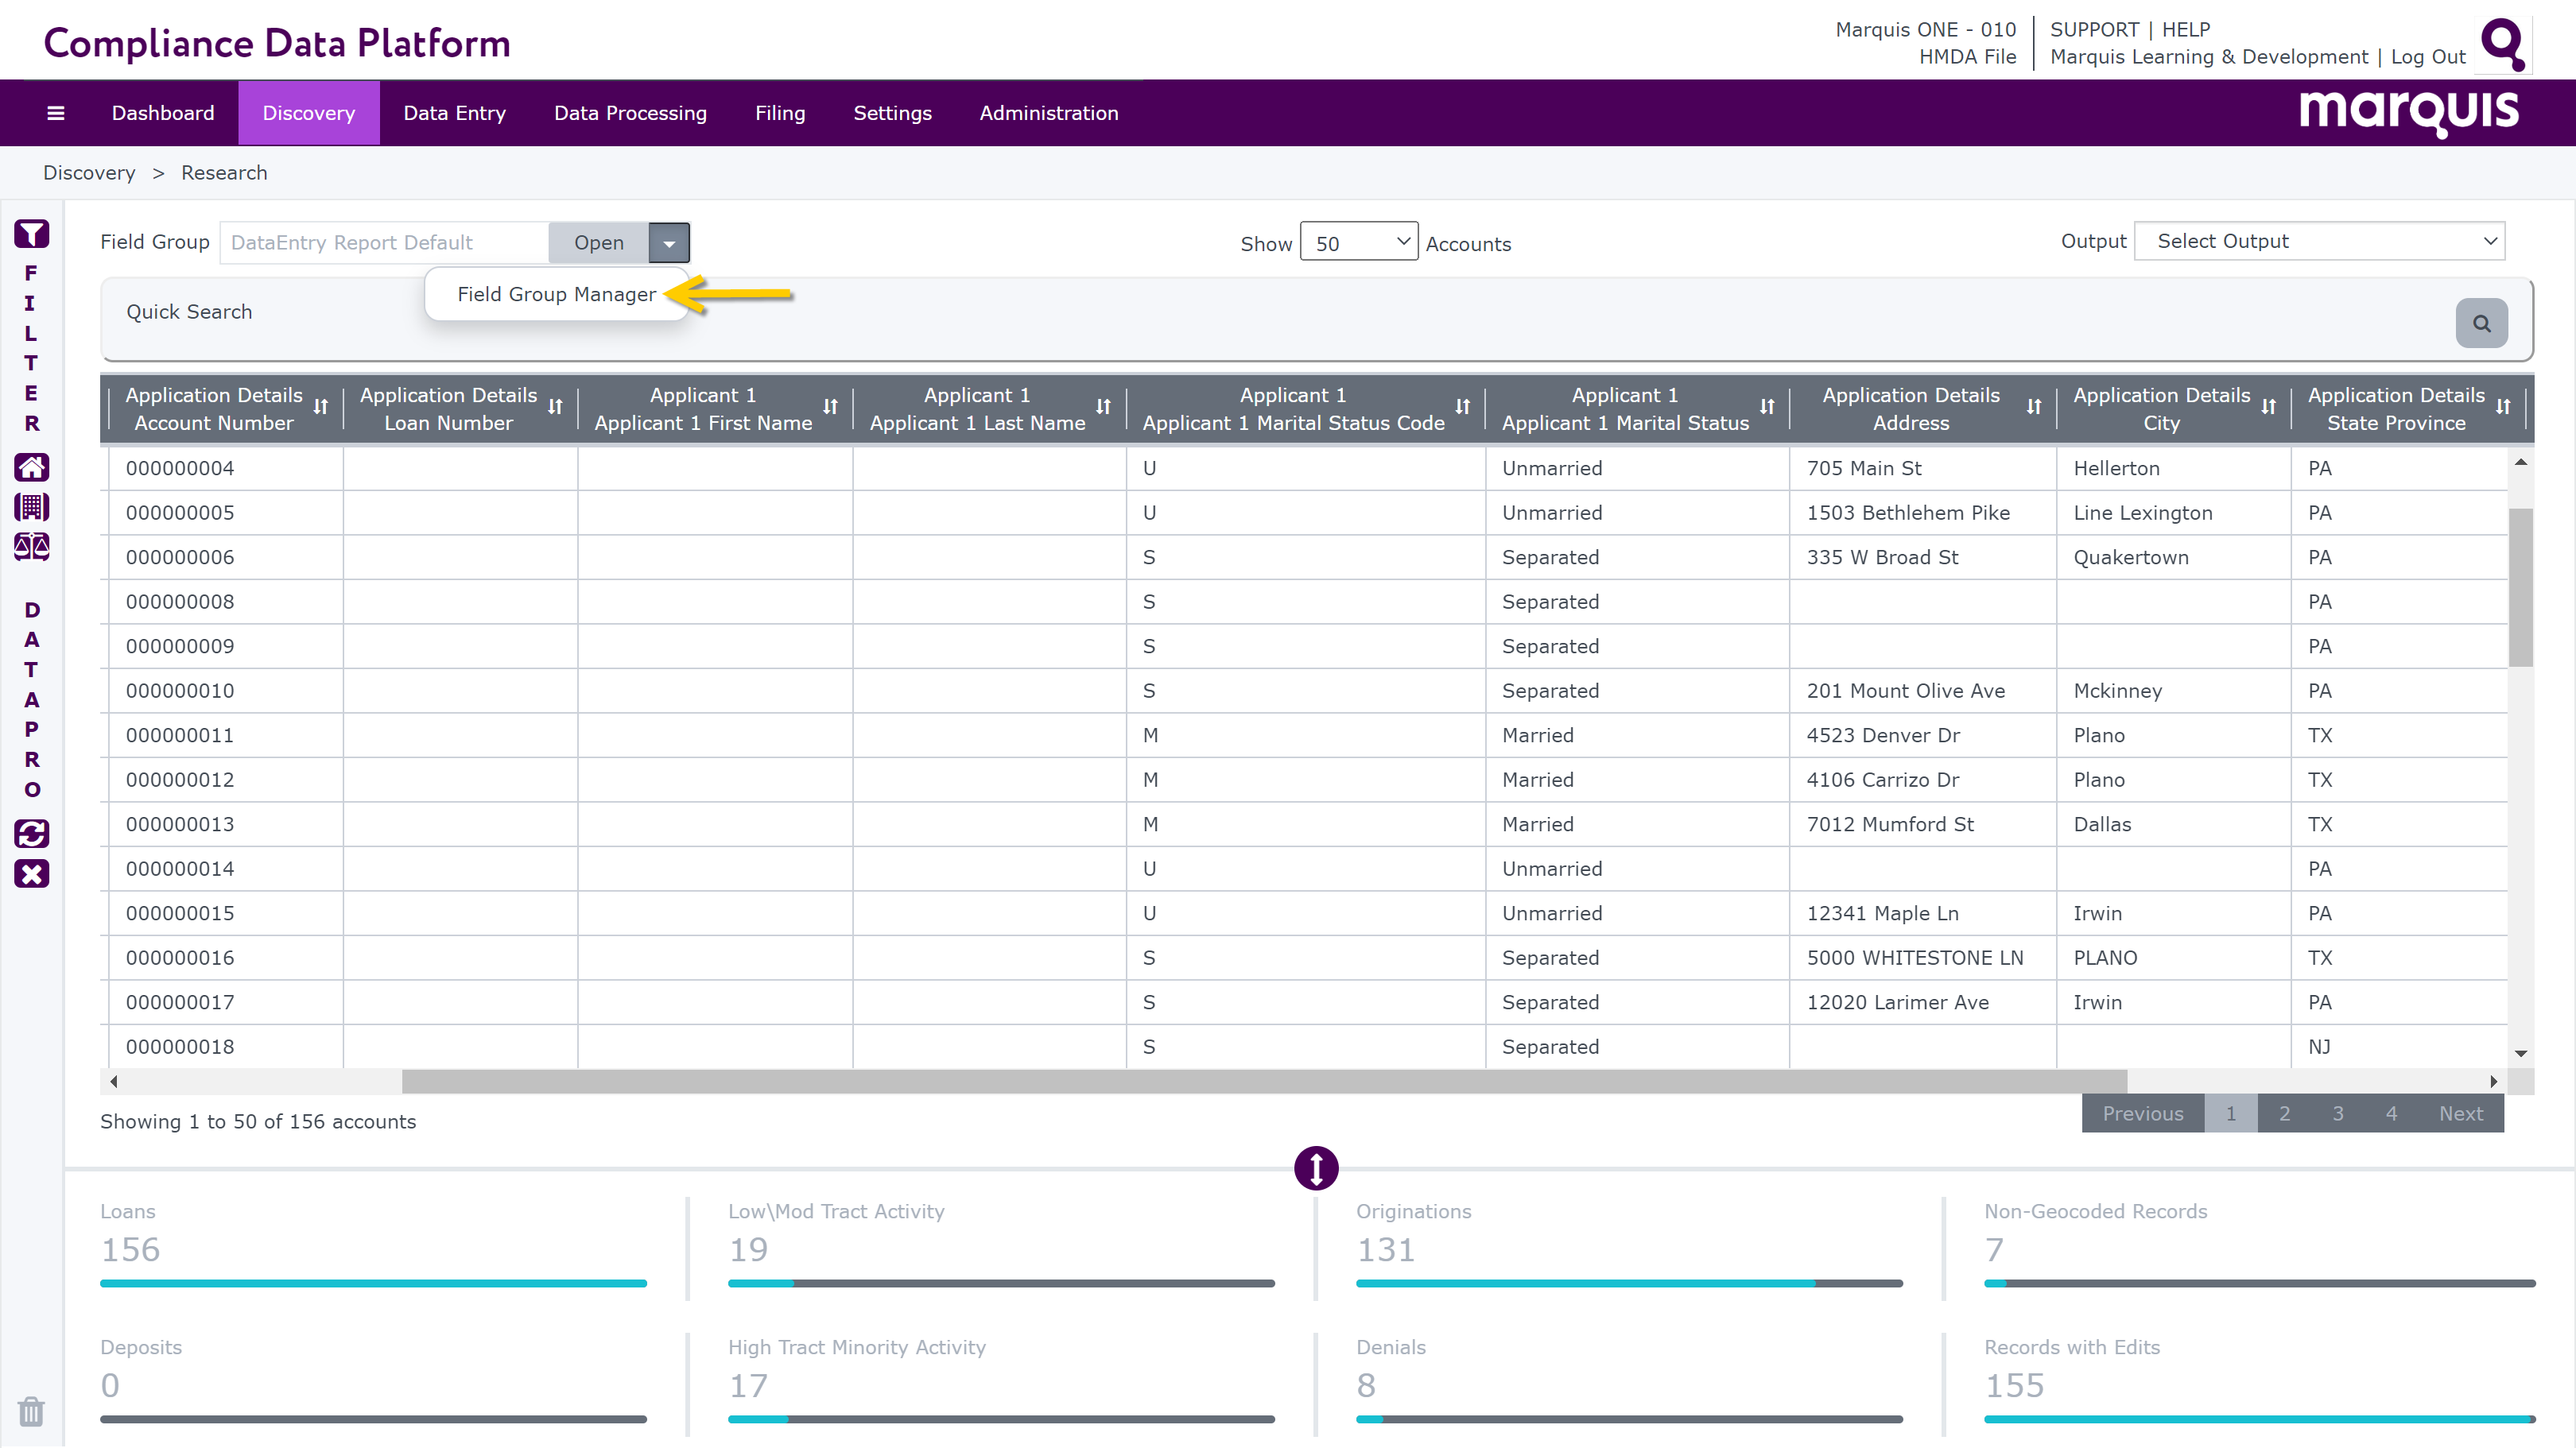Screen dimensions: 2576x1448
Task: Go to the Next page
Action: (2461, 1113)
